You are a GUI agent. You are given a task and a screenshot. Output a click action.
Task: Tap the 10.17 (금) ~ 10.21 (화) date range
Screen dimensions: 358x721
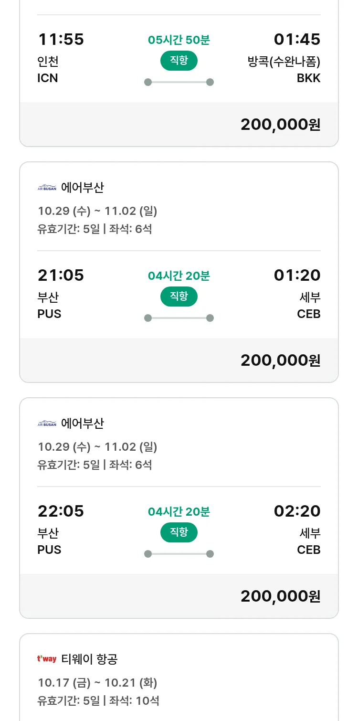click(x=97, y=683)
